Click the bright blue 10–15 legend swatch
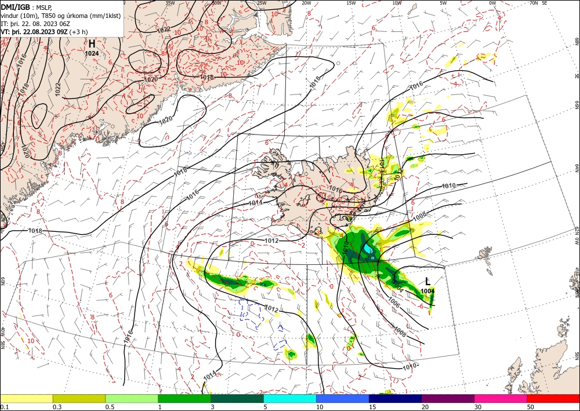580x411 pixels. click(343, 399)
